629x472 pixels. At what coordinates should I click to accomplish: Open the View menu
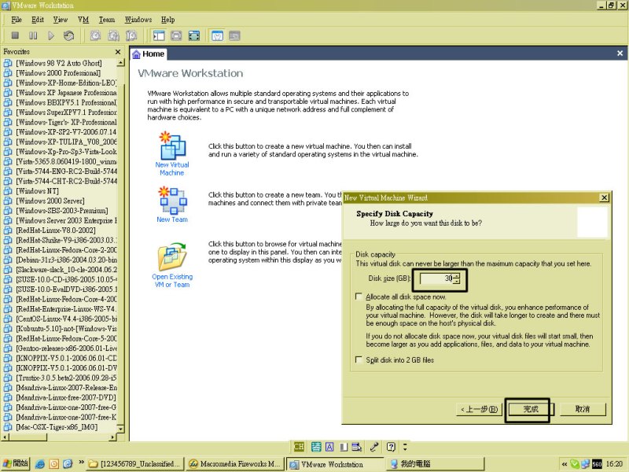pos(61,20)
